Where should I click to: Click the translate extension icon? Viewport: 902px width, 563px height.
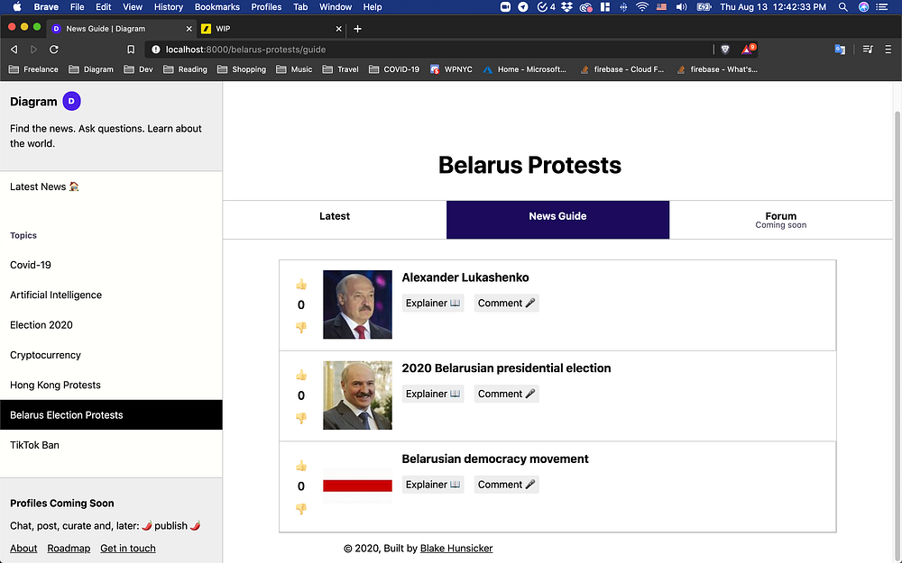[840, 50]
